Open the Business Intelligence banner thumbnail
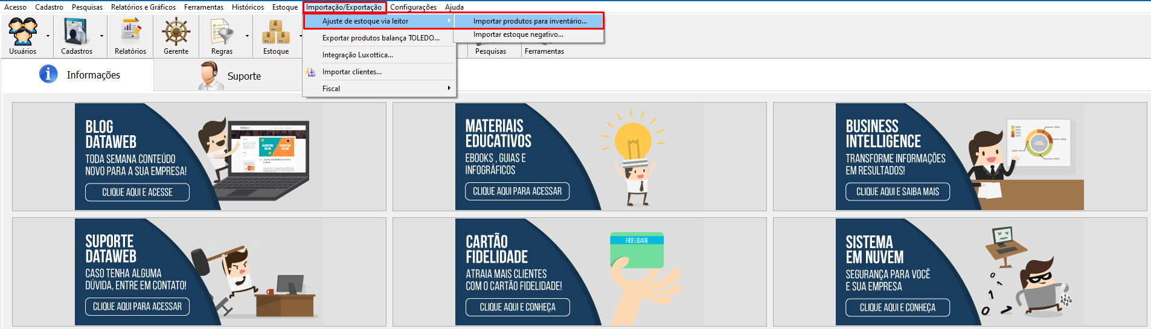This screenshot has height=329, width=1151. (960, 156)
